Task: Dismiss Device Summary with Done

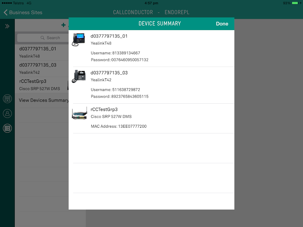Action: click(x=222, y=24)
